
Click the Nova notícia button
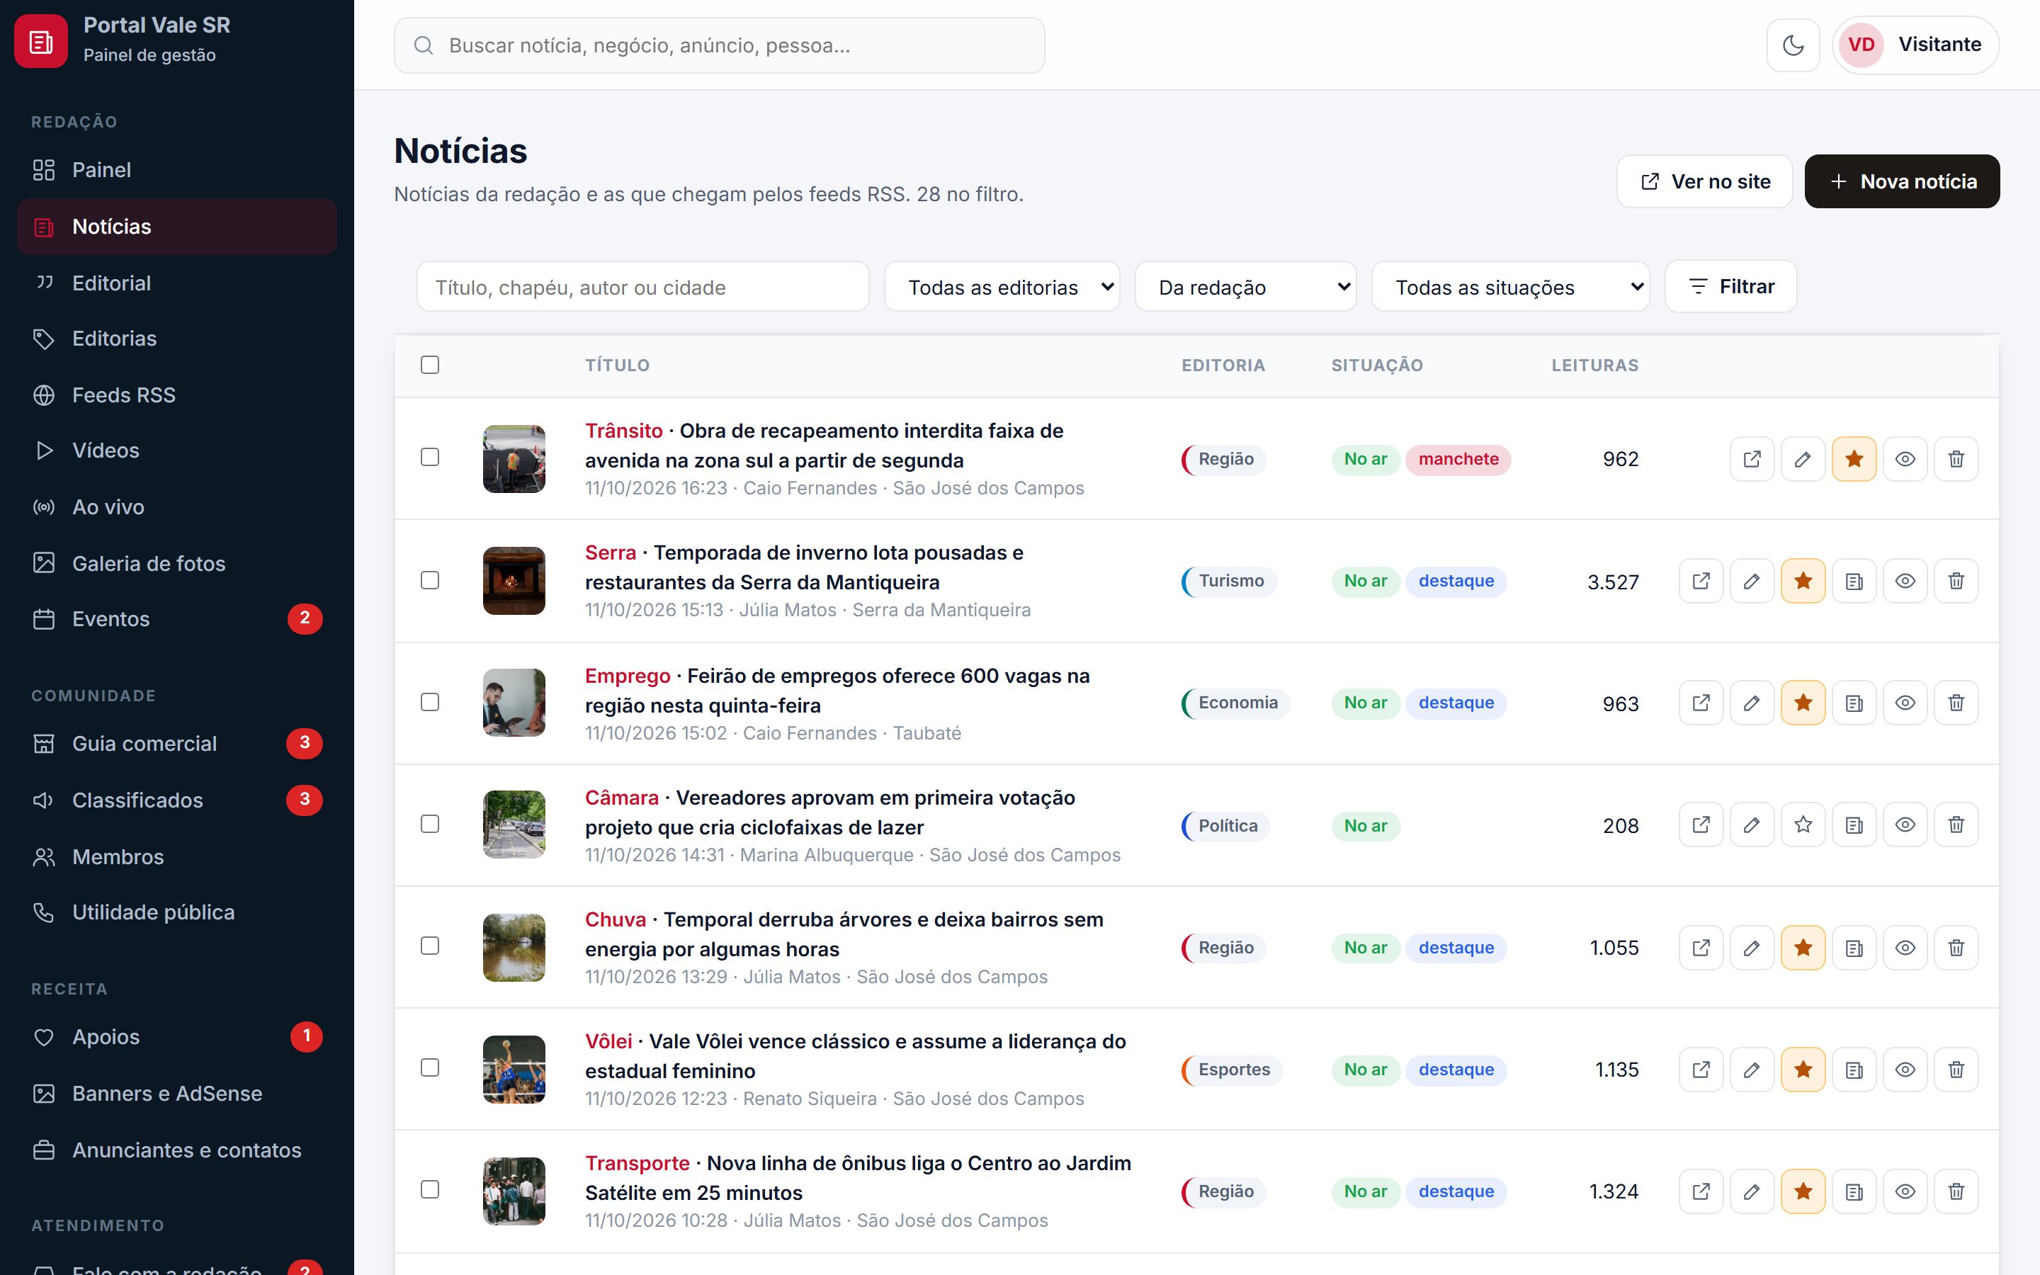1902,181
